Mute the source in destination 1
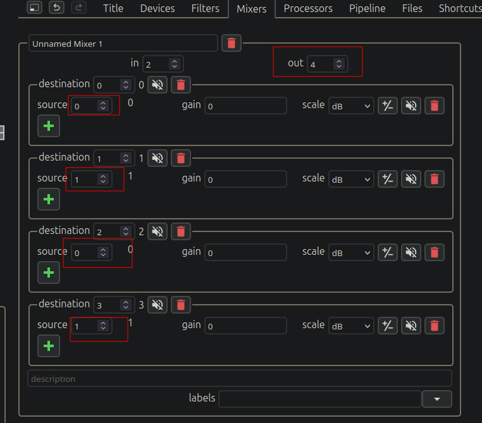The image size is (482, 423). click(411, 179)
